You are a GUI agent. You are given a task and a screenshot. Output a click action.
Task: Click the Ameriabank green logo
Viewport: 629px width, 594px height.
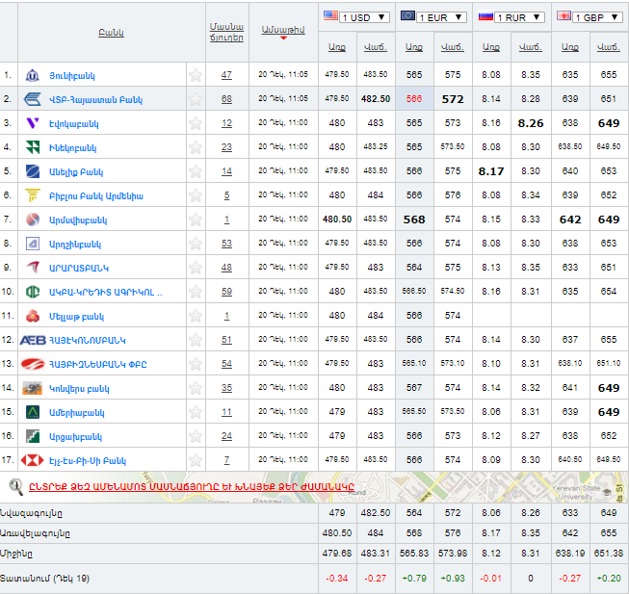(33, 412)
